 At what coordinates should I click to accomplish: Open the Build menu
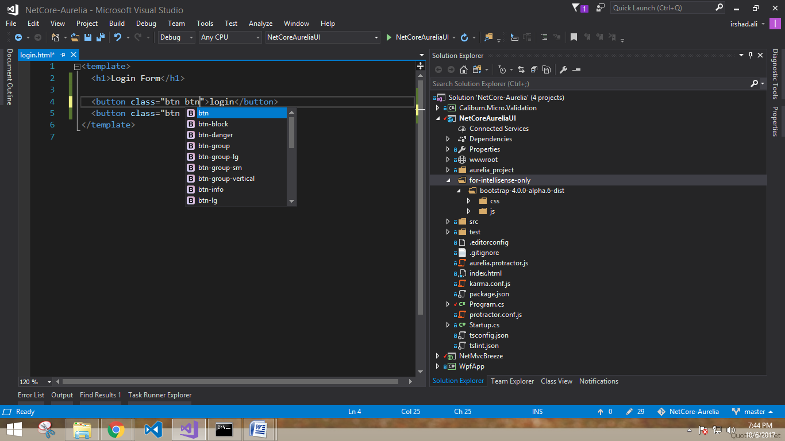pyautogui.click(x=117, y=24)
